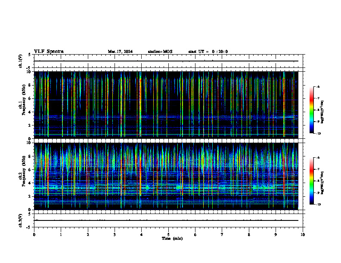Viewport: 341px width, 263px height.
Task: Click the "VLF Spectra" title text
Action: 49,52
